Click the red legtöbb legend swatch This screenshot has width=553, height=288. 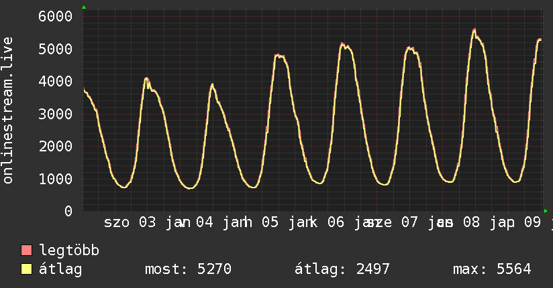(27, 251)
